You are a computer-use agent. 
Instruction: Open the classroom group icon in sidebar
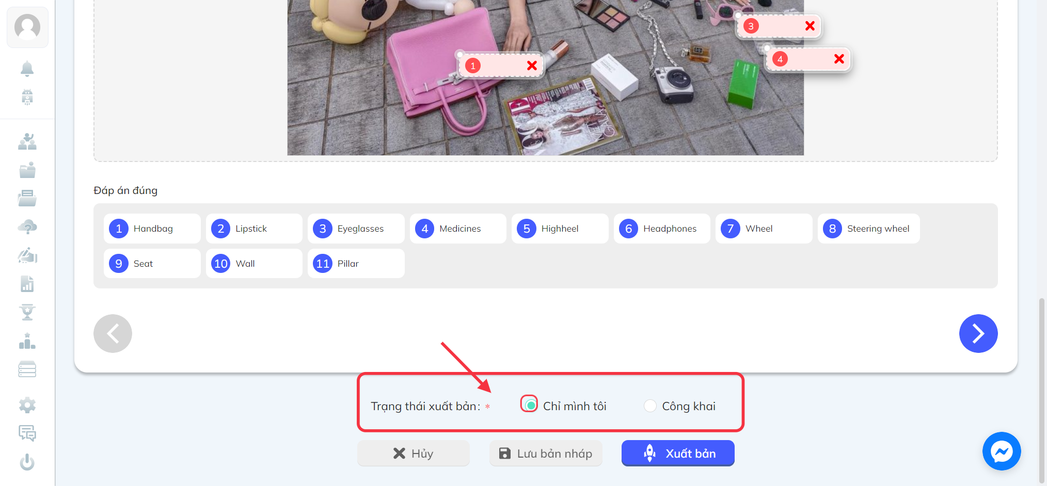pos(27,141)
